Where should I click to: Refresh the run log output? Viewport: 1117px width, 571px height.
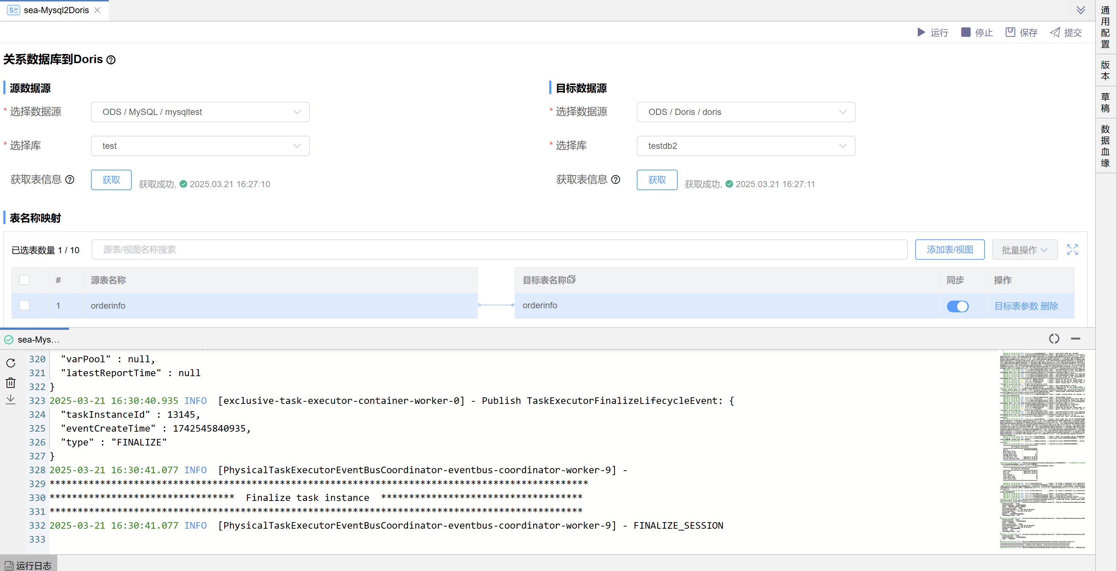click(11, 363)
